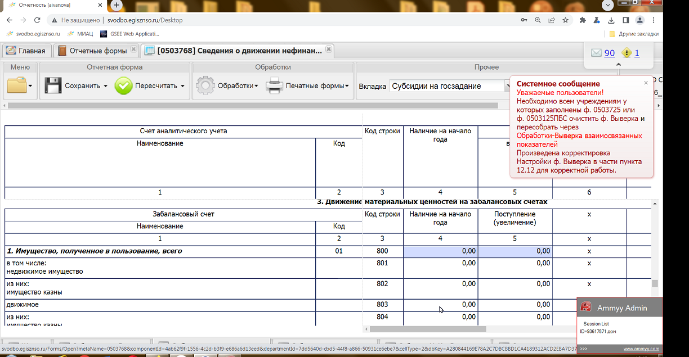
Task: Close the Системное сообщение popup
Action: [646, 83]
